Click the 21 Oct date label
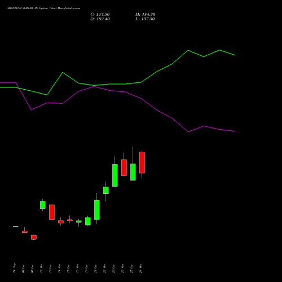 click(95, 268)
